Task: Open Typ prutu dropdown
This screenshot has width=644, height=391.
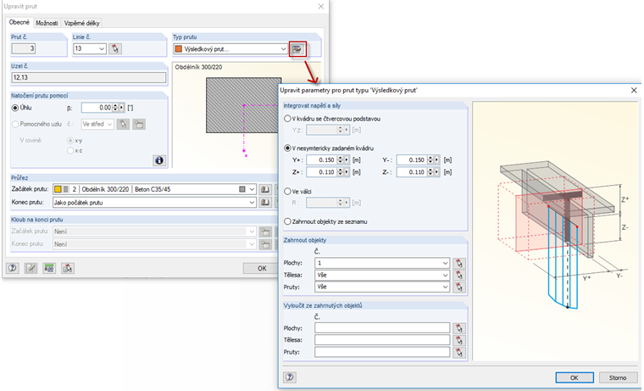Action: [283, 49]
